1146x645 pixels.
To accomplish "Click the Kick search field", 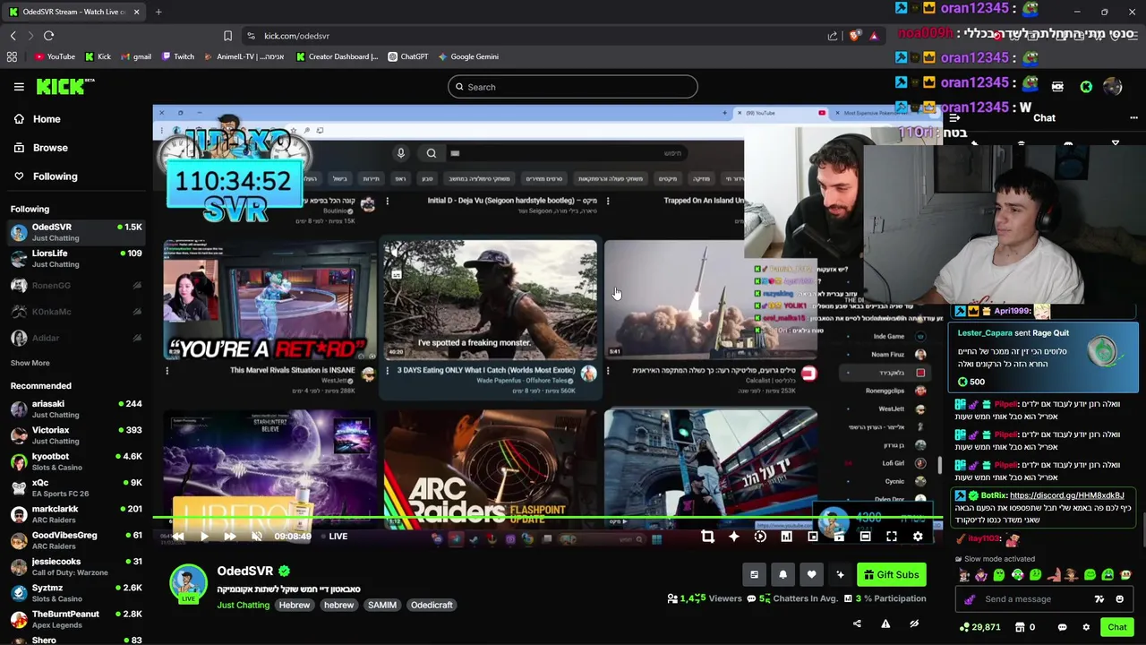I will click(572, 87).
